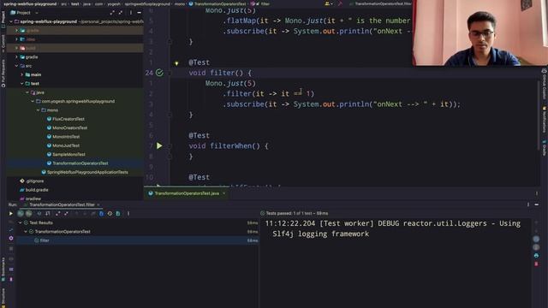The image size is (548, 308).
Task: Expand the main folder
Action: pyautogui.click(x=22, y=74)
